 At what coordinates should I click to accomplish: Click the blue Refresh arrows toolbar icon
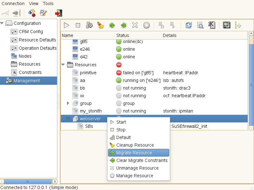point(189,25)
